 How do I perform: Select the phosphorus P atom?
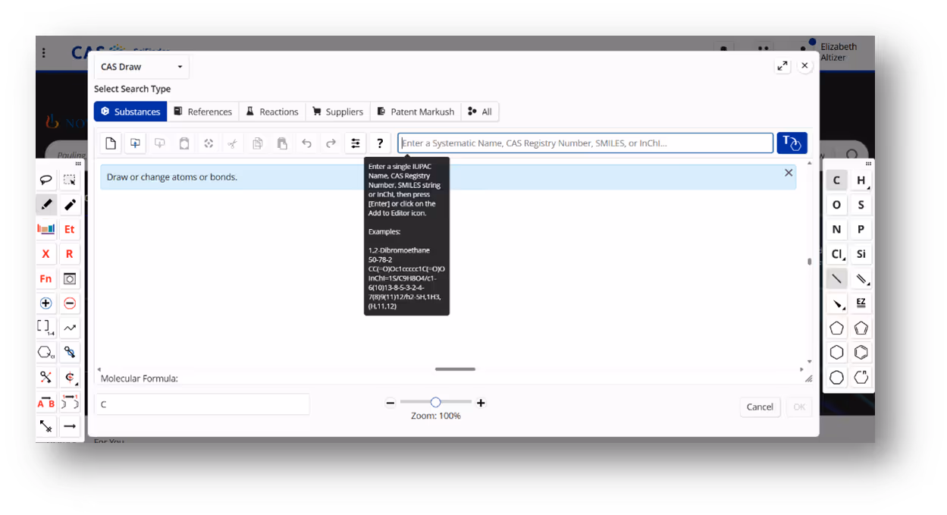pyautogui.click(x=861, y=229)
